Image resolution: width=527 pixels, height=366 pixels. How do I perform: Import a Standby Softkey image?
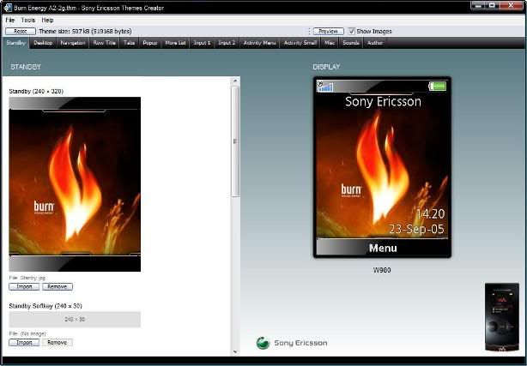(24, 343)
